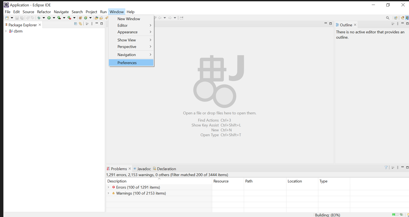
Task: Open the Run dropdown arrow
Action: coord(54,18)
